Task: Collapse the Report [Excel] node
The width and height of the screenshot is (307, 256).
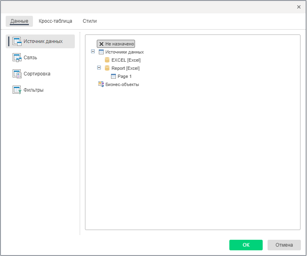Action: (99, 68)
